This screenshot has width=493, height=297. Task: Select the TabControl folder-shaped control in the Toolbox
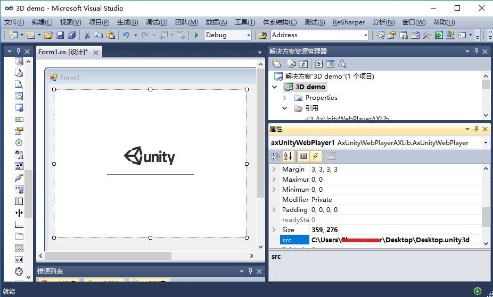19,236
